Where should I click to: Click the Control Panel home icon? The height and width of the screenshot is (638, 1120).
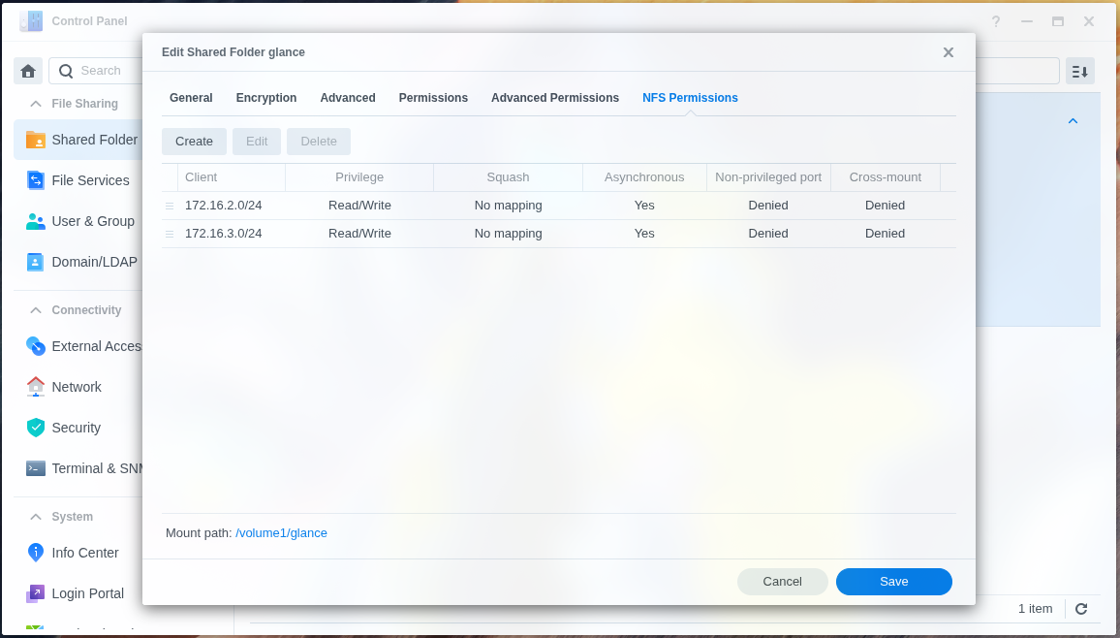(x=28, y=71)
